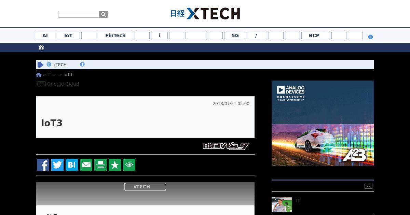Viewport: 410px width, 215px height.
Task: Bookmark with the Hatena B! icon
Action: tap(72, 165)
